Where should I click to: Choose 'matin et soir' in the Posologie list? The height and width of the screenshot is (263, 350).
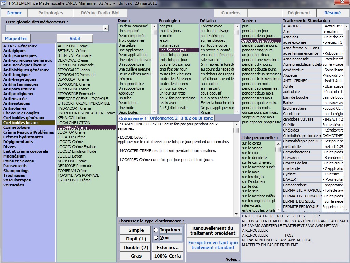169,45
